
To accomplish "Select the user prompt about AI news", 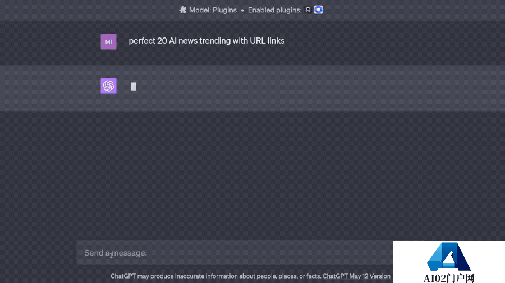I will click(206, 41).
